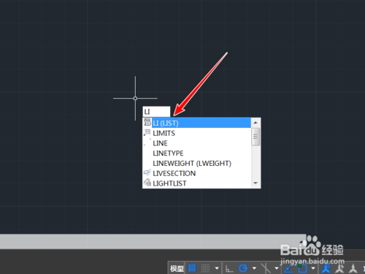
Task: Toggle snap mode dotted grid icon
Action: pos(205,268)
